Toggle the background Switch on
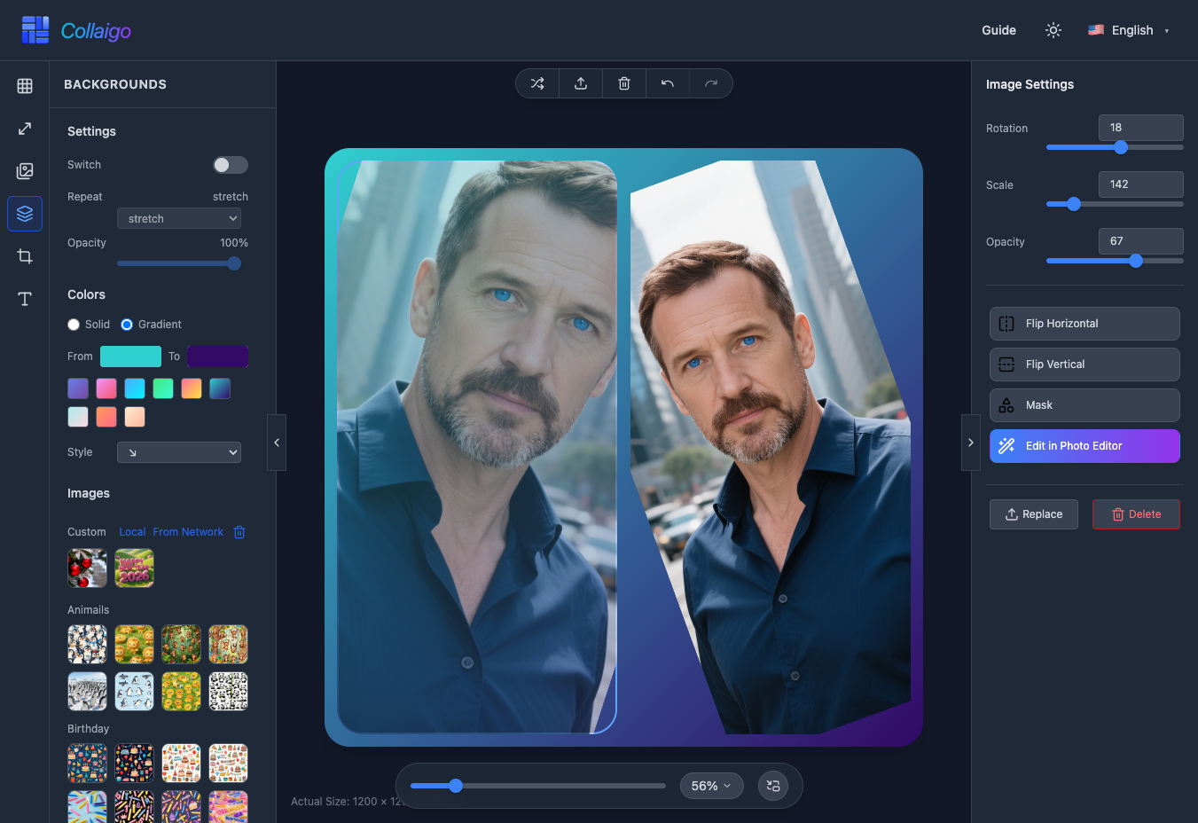The width and height of the screenshot is (1198, 823). [231, 165]
